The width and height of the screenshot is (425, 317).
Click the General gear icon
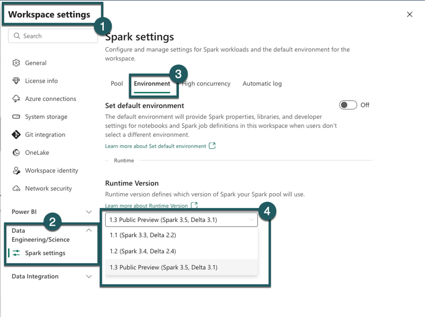[16, 63]
